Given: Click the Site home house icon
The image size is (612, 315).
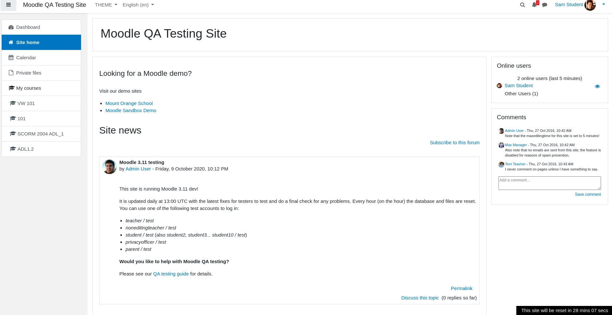Looking at the screenshot, I should pos(11,42).
